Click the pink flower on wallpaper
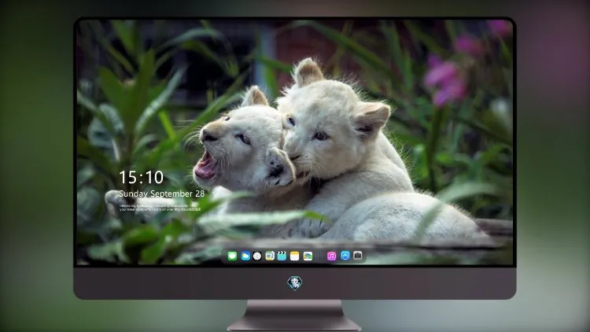This screenshot has width=590, height=332. click(446, 81)
